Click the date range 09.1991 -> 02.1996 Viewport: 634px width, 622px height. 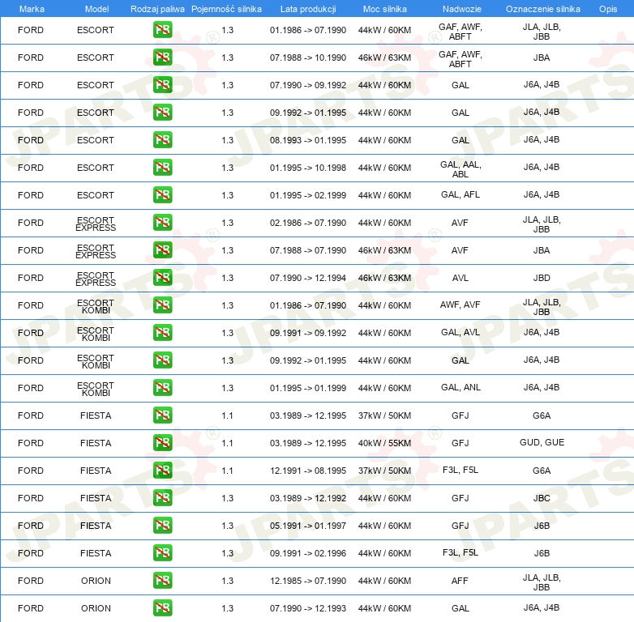coord(308,553)
